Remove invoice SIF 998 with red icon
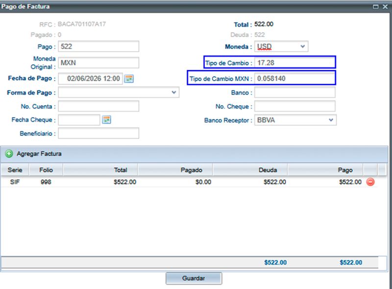This screenshot has height=289, width=392. click(x=370, y=182)
